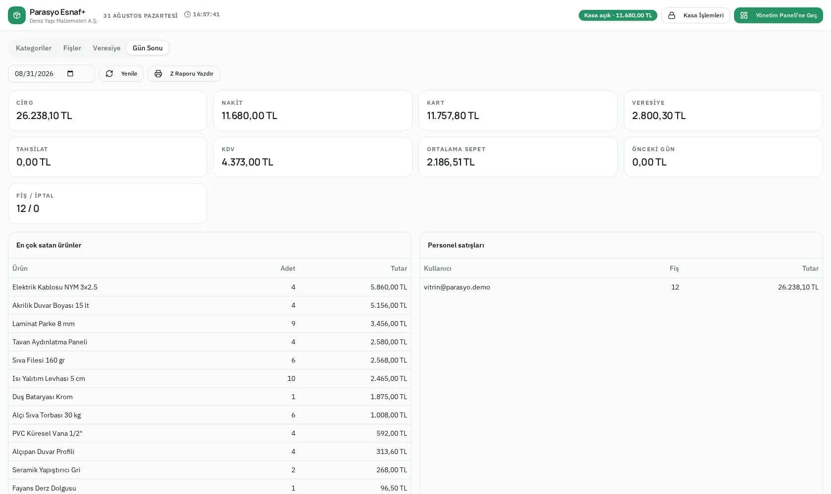Image resolution: width=831 pixels, height=494 pixels.
Task: Click the Z Raporu Yazdır button
Action: 184,74
